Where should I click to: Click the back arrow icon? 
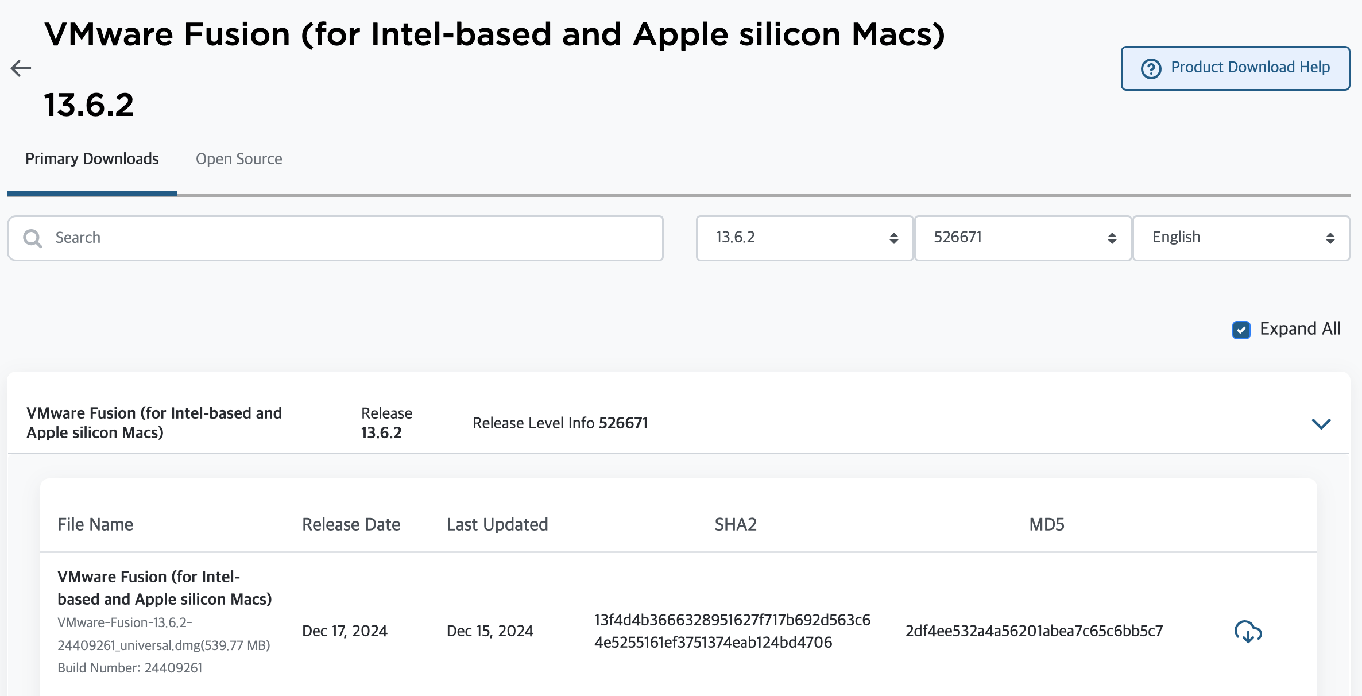[x=21, y=68]
